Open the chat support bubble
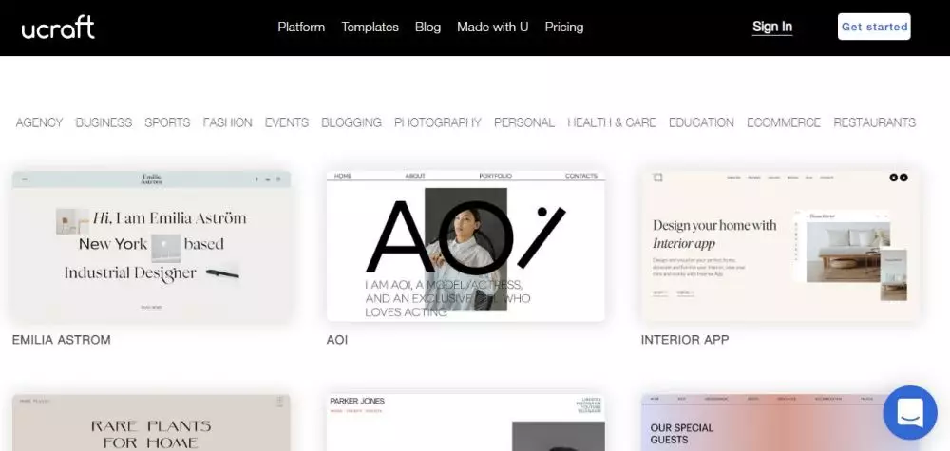The image size is (950, 451). tap(909, 412)
